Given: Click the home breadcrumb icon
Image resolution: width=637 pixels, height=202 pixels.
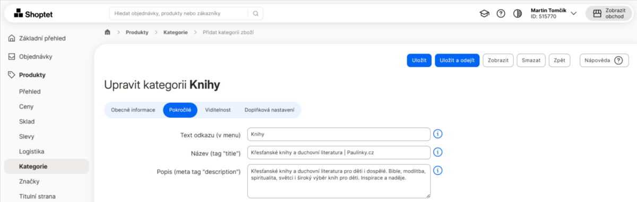Looking at the screenshot, I should (107, 32).
